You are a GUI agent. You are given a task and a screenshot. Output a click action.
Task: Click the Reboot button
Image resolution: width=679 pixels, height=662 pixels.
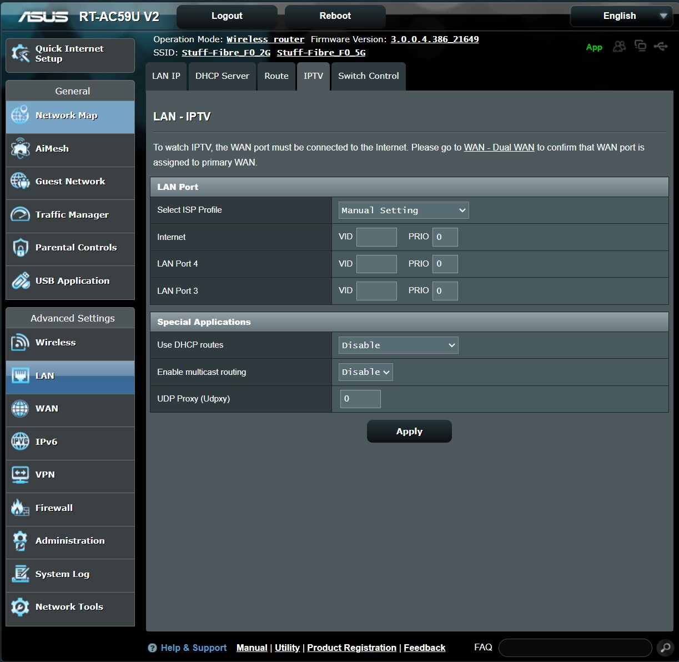pos(335,16)
